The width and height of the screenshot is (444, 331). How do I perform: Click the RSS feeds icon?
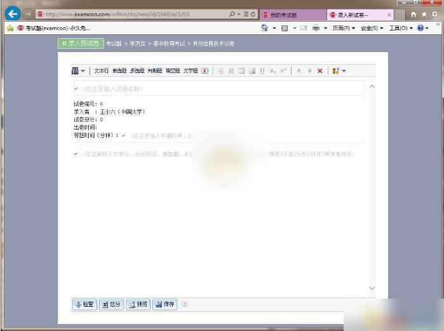(285, 28)
